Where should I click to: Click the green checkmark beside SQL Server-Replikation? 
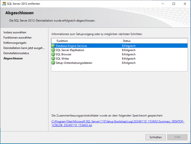pyautogui.click(x=53, y=50)
